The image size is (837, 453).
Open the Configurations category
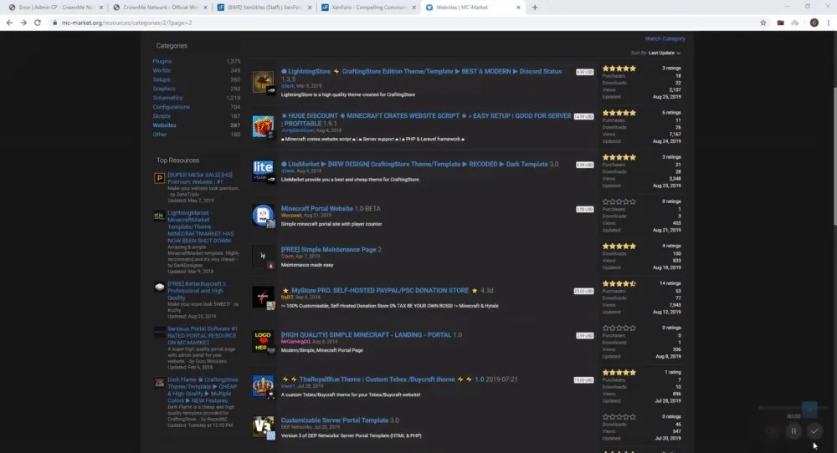coord(171,107)
